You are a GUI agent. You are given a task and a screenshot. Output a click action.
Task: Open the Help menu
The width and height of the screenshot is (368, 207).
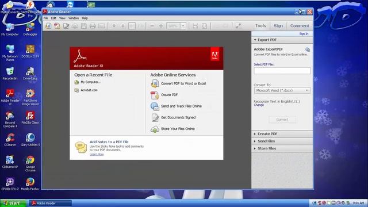click(85, 18)
